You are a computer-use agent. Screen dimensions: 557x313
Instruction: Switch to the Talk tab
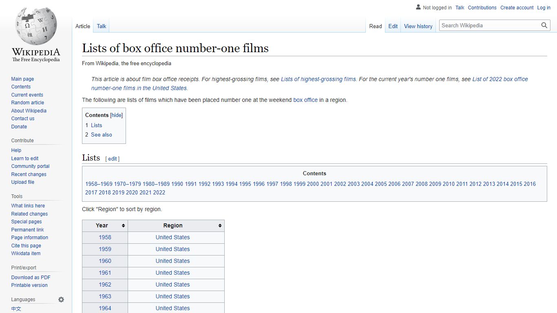tap(102, 26)
